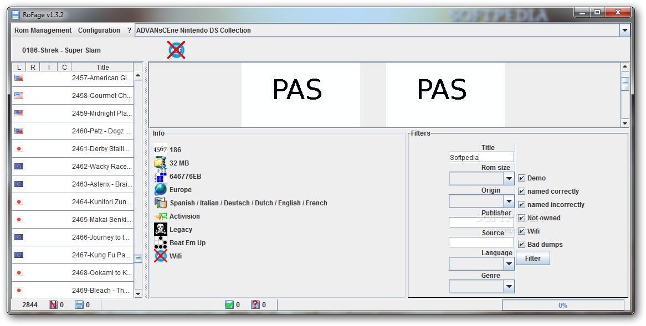
Task: Click the ROM list scroll up arrow
Action: [x=138, y=76]
